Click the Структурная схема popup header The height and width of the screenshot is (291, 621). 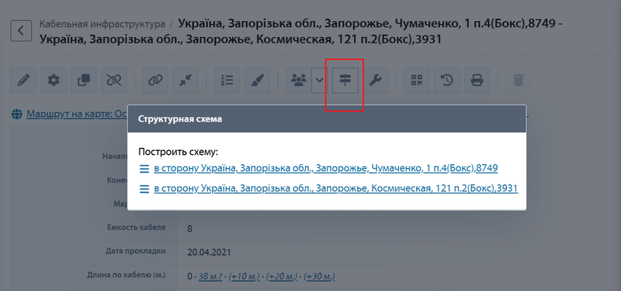tap(327, 119)
